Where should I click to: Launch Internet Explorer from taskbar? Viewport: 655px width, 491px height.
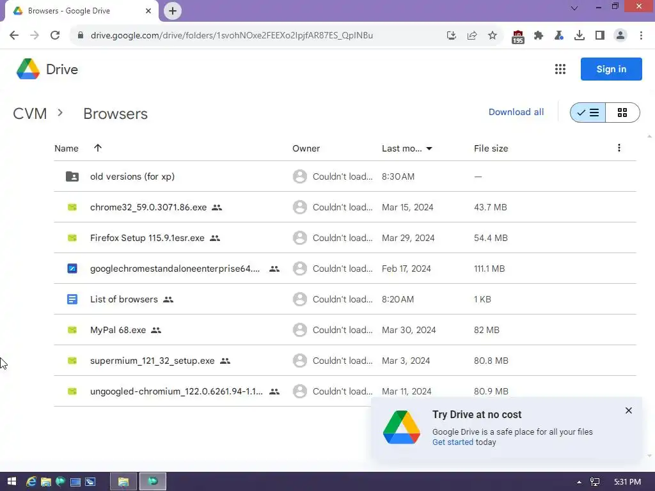point(31,481)
